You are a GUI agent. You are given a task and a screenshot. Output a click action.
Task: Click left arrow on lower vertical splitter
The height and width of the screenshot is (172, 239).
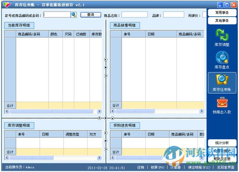[106, 133]
